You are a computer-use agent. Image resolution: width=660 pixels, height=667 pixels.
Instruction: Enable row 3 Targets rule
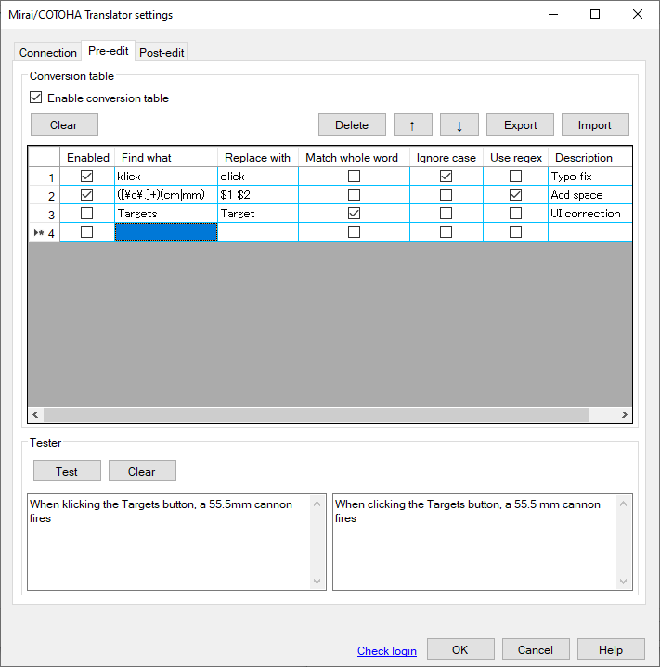[87, 214]
